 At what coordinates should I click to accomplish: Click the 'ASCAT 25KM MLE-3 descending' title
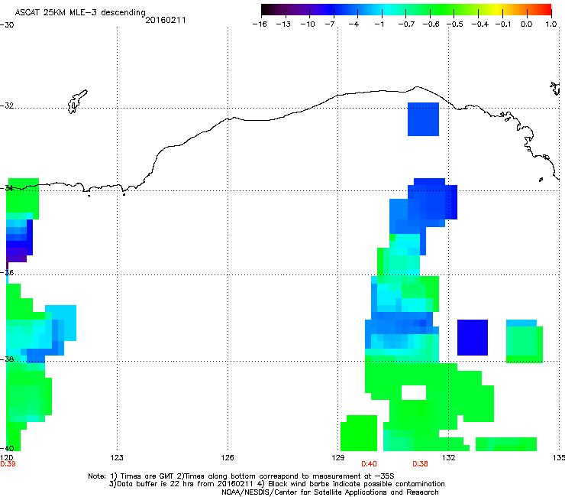click(x=80, y=12)
